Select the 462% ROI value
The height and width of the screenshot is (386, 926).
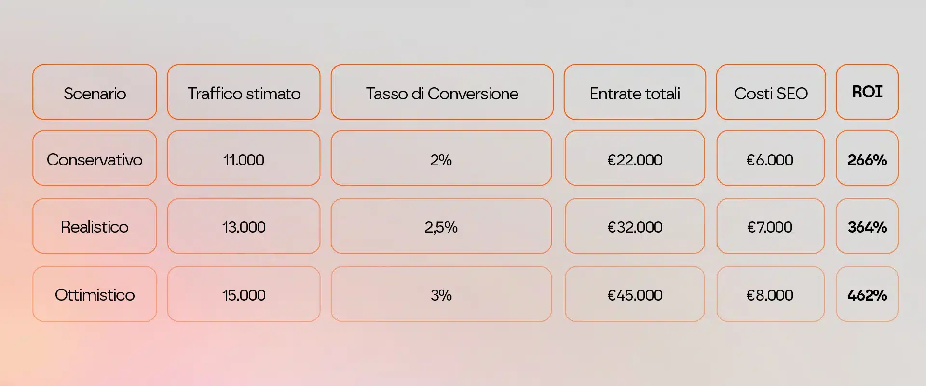(867, 294)
